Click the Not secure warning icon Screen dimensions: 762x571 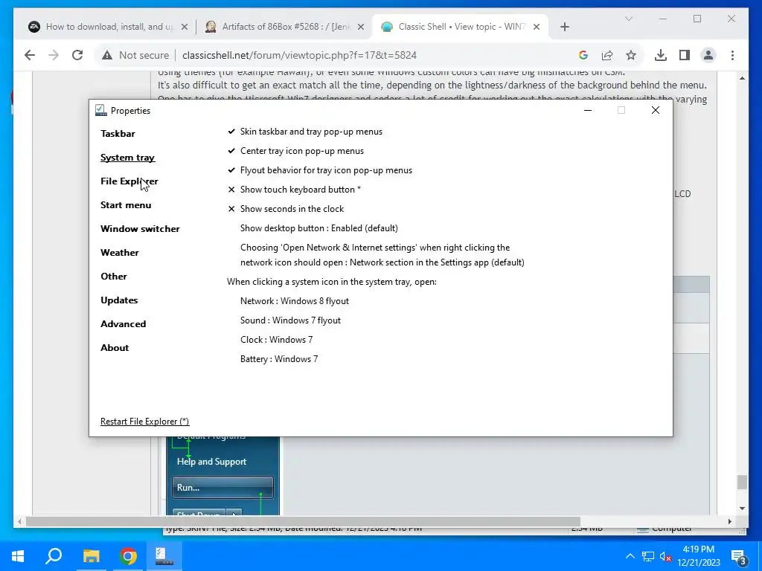[x=107, y=55]
